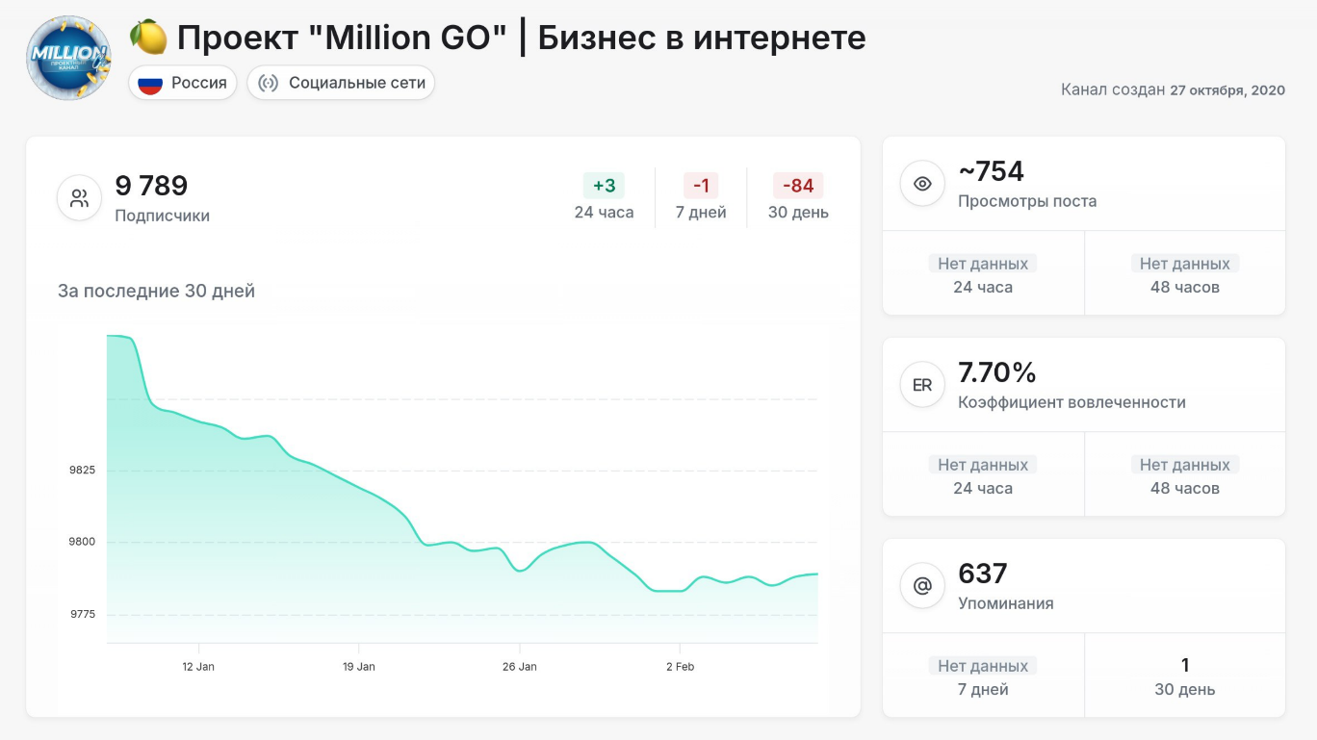Viewport: 1317px width, 740px height.
Task: Click the Russian flag icon
Action: [x=150, y=83]
